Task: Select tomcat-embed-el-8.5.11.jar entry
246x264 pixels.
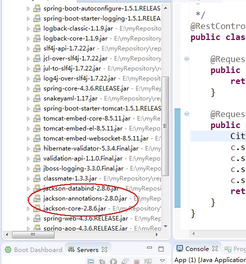Action: coord(83,128)
